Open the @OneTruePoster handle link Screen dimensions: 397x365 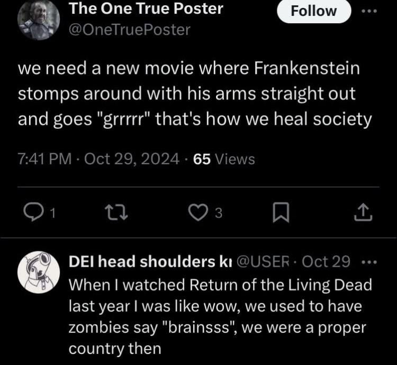pos(130,30)
